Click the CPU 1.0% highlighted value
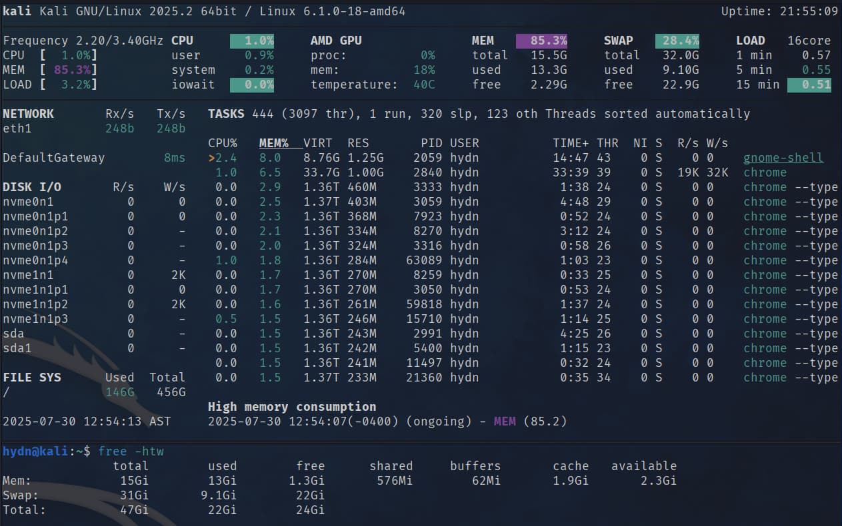This screenshot has height=526, width=842. [252, 41]
